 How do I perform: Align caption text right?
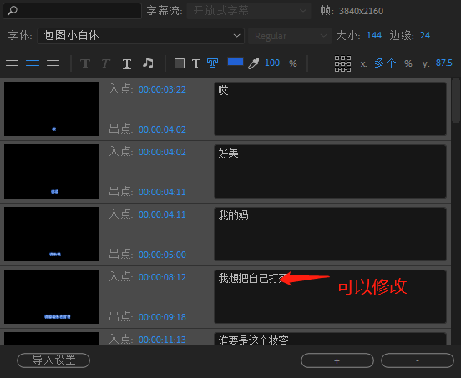[x=53, y=63]
